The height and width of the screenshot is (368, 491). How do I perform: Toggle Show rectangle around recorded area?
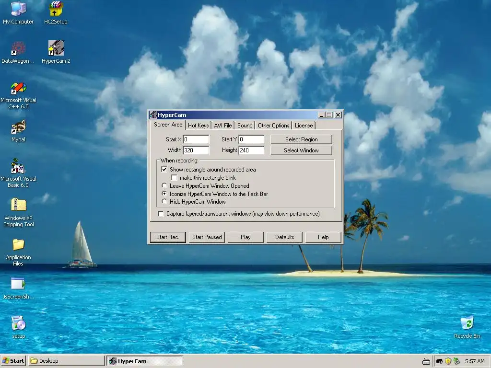(164, 169)
